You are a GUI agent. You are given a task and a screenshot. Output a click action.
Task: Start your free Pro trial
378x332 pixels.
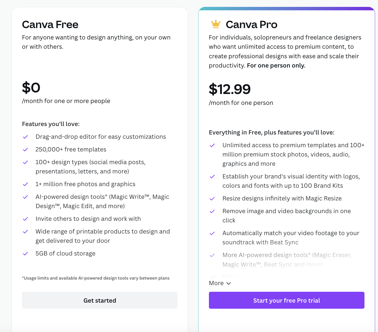click(x=287, y=300)
